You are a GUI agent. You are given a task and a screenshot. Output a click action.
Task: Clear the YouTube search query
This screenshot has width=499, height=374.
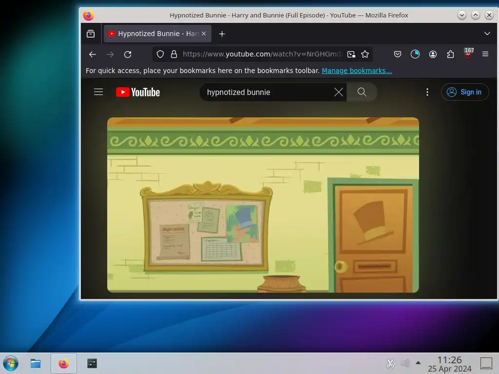pos(339,92)
